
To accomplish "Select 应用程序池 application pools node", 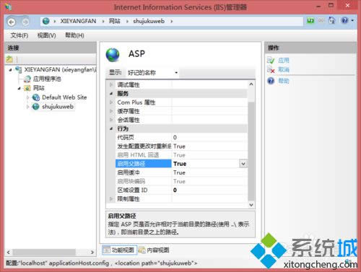I will pos(47,79).
